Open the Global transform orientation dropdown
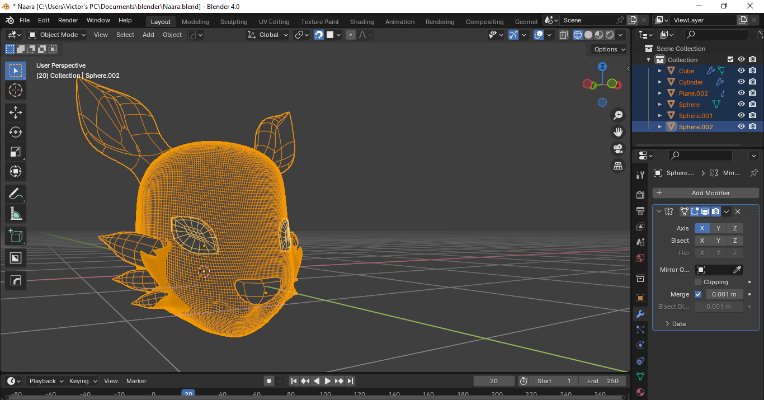 268,35
